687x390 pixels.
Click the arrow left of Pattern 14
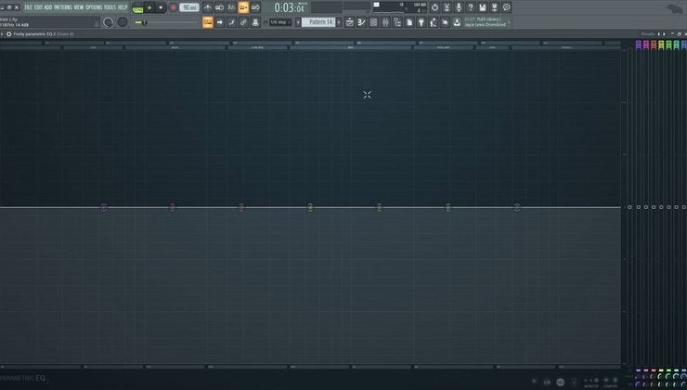pyautogui.click(x=298, y=22)
